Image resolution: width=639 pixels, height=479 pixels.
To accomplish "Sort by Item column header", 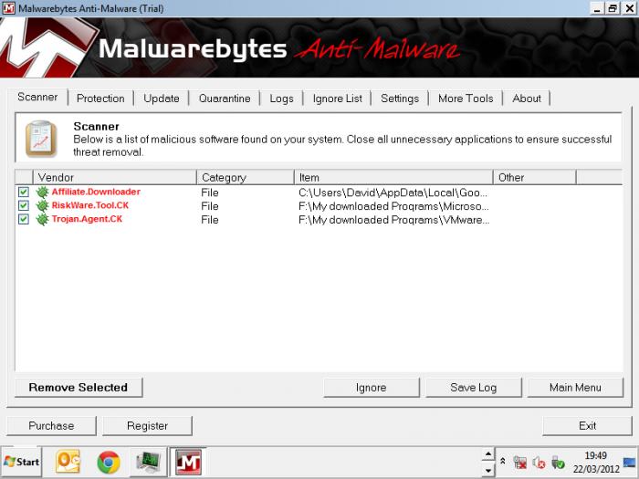I will (393, 178).
